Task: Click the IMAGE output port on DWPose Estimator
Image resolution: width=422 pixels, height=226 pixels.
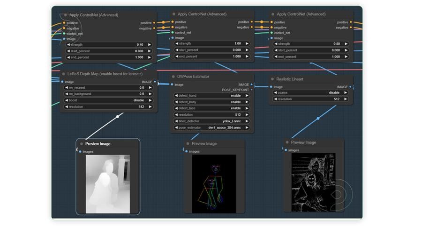Action: (x=252, y=85)
